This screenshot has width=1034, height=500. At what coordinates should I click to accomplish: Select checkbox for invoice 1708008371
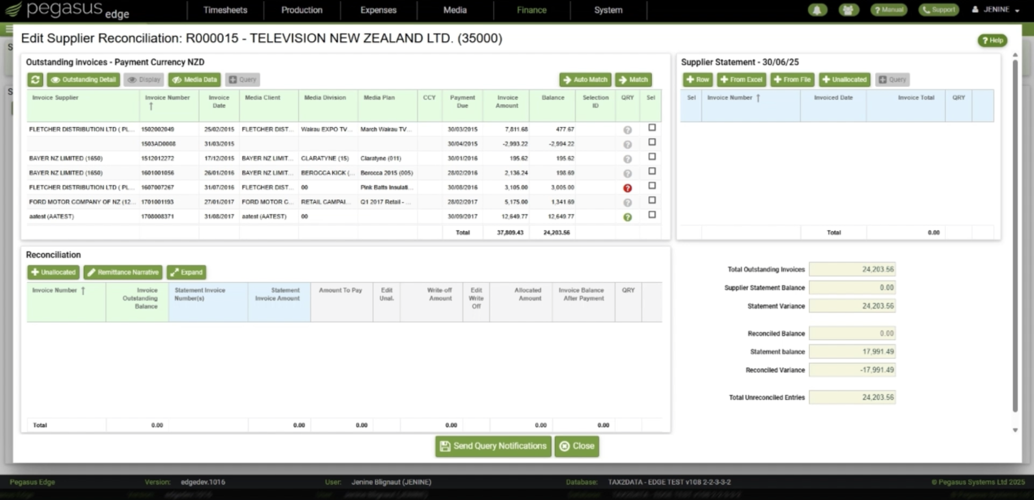click(x=652, y=214)
